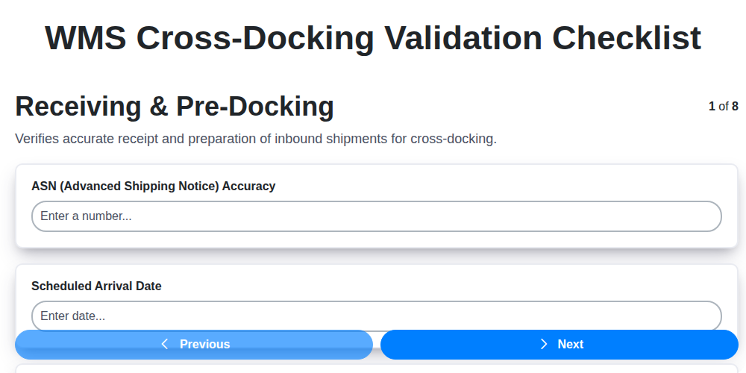Click the left chevron icon on Previous
Image resolution: width=746 pixels, height=373 pixels.
click(x=165, y=344)
